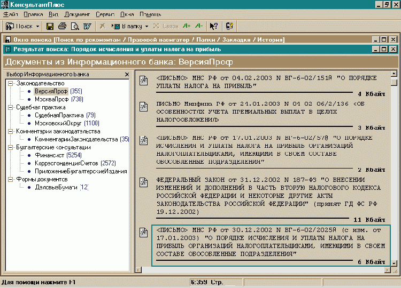The image size is (401, 288).
Task: Open the Поиск dropdown arrow
Action: pyautogui.click(x=37, y=26)
